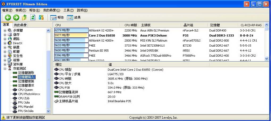Click the 組態 configuration icon in tree

[x=10, y=60]
